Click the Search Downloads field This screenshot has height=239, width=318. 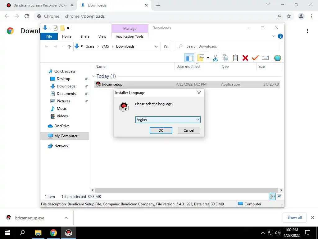coord(227,46)
